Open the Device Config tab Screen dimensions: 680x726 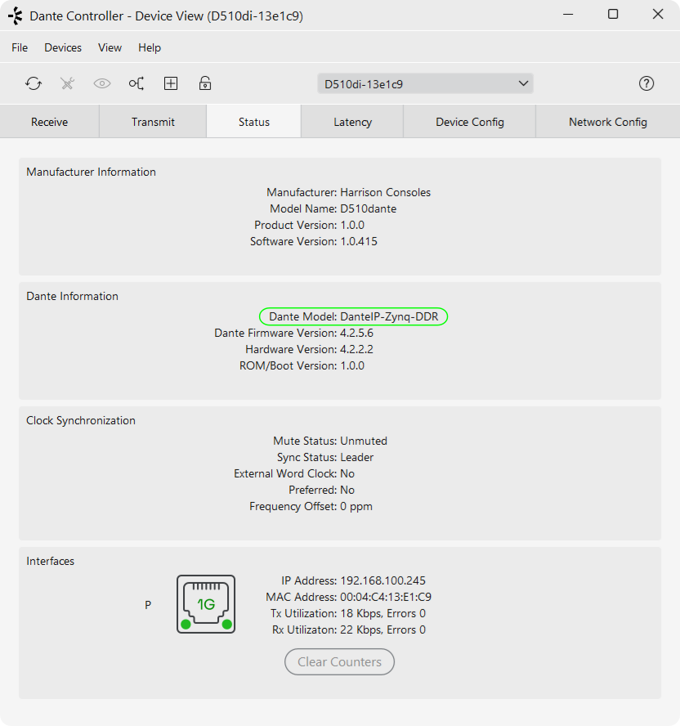coord(469,122)
